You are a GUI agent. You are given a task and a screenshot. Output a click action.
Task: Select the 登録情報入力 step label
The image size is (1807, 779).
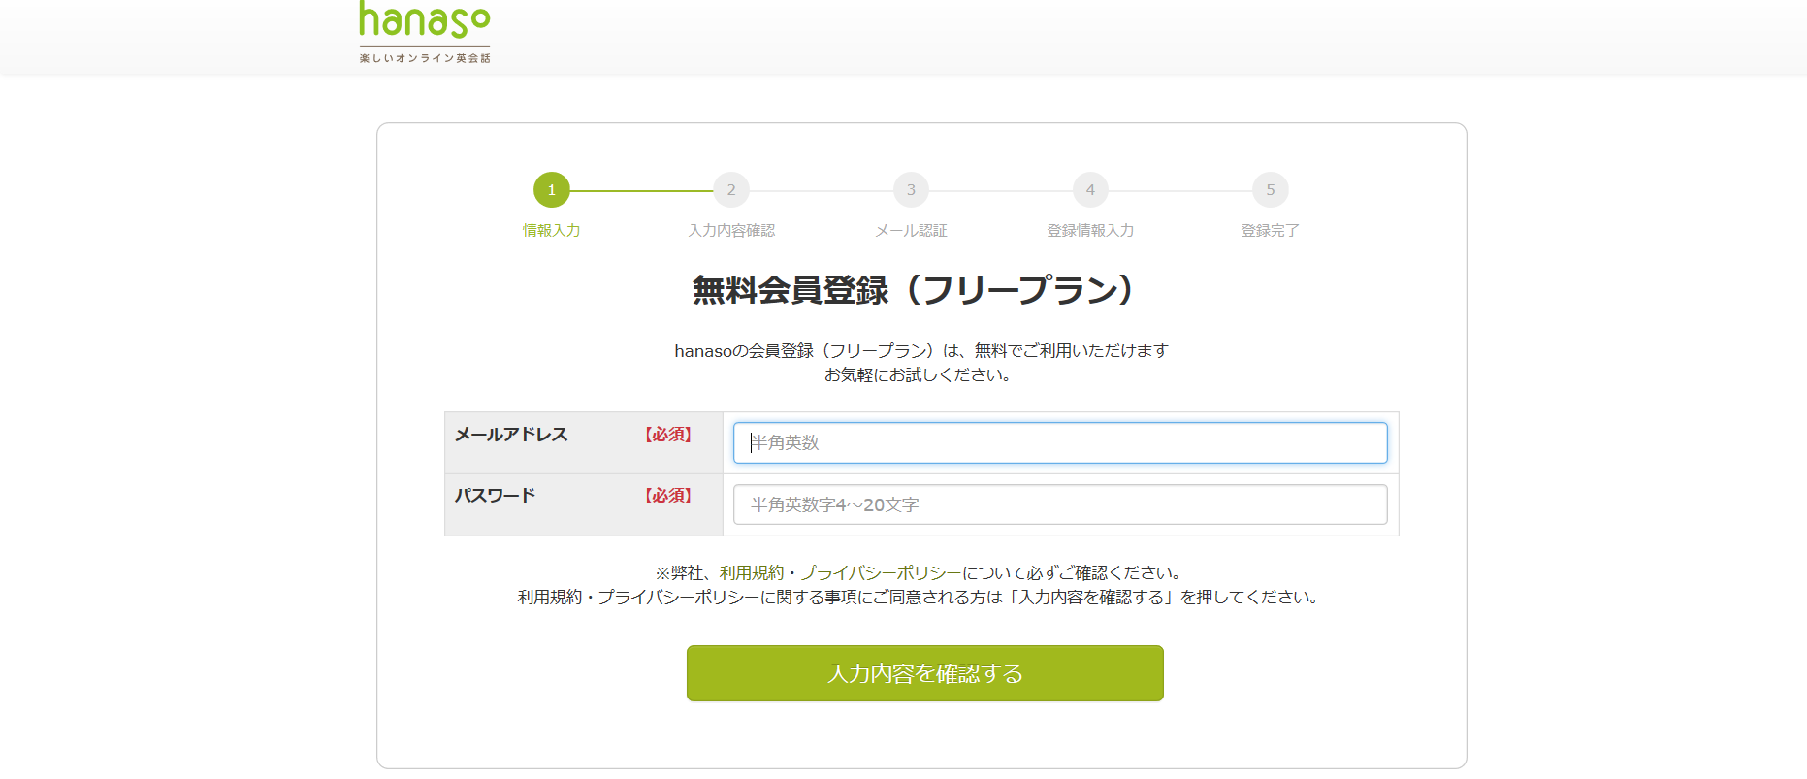click(1090, 231)
